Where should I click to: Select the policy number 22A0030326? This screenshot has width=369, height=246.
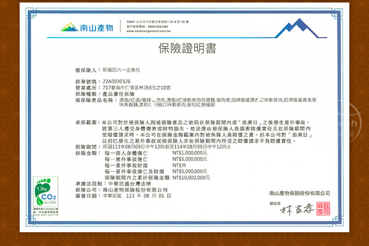[116, 81]
